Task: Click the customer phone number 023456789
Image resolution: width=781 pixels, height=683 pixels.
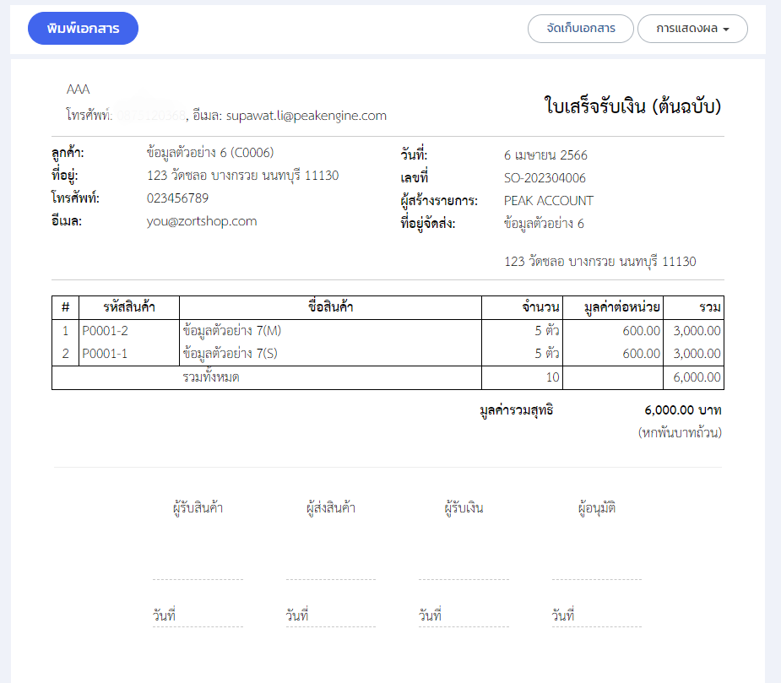Action: coord(177,198)
